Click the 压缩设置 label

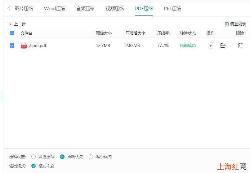pyautogui.click(x=17, y=157)
